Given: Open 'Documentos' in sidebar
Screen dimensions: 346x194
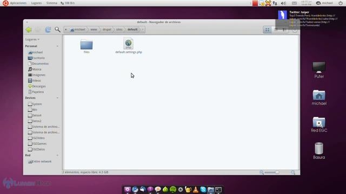Looking at the screenshot, I should point(38,64).
